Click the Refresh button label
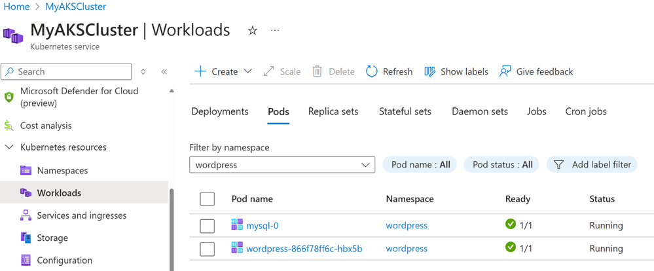The image size is (654, 271). point(398,72)
